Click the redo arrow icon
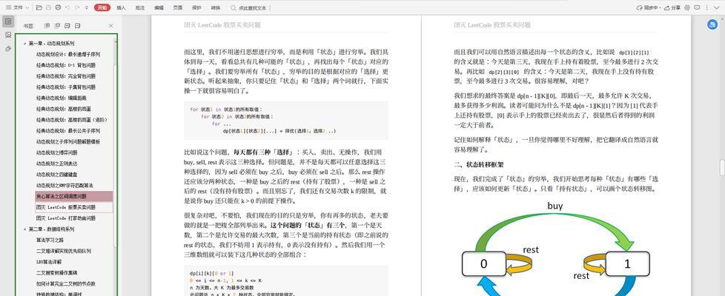Image resolution: width=725 pixels, height=296 pixels. (77, 8)
